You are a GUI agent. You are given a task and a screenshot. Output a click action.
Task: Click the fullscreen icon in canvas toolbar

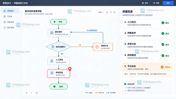click(111, 12)
